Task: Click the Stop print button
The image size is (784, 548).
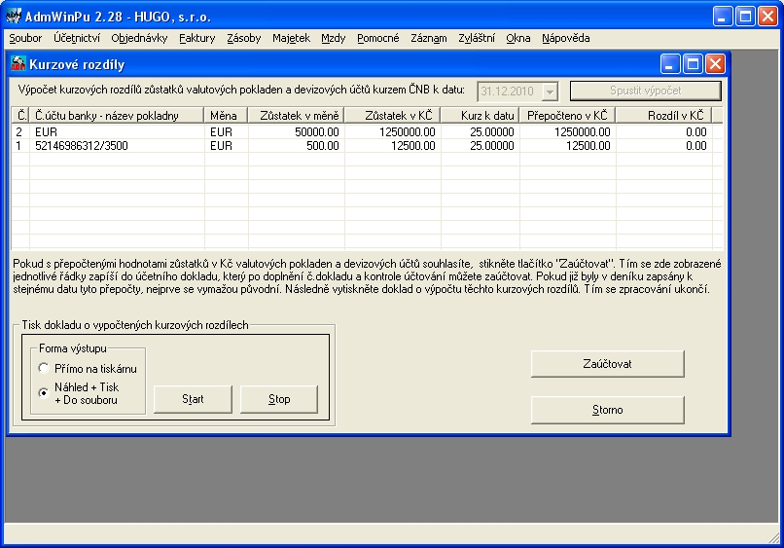Action: pos(279,399)
